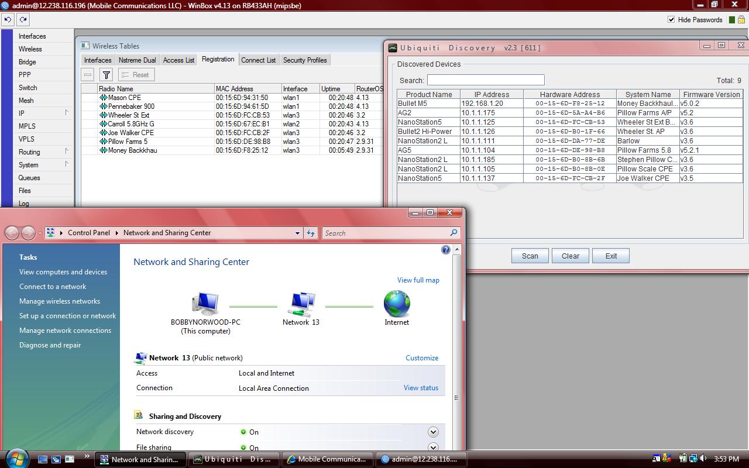Click the Network 13 icon in the map
Screen dimensions: 749x468
click(301, 305)
